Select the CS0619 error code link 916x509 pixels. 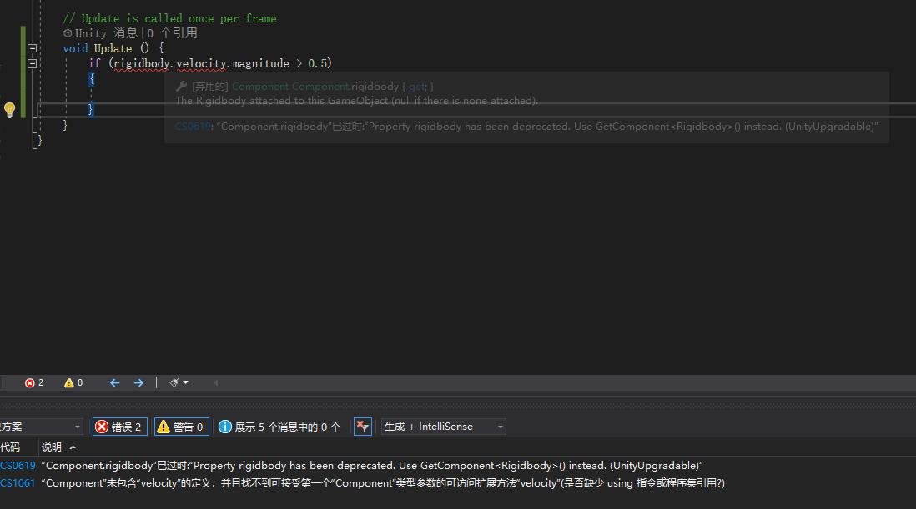click(18, 465)
